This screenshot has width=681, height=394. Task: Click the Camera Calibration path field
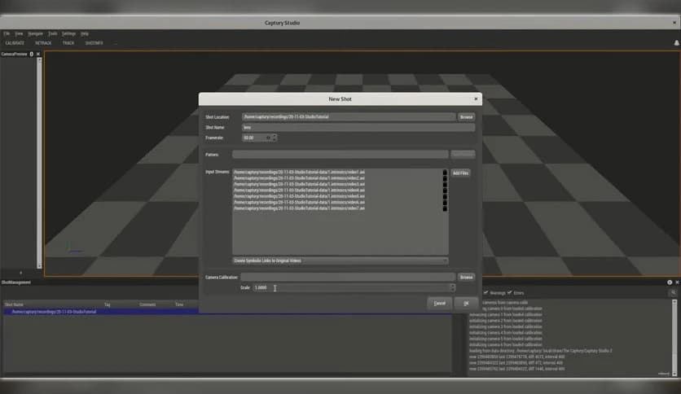348,277
